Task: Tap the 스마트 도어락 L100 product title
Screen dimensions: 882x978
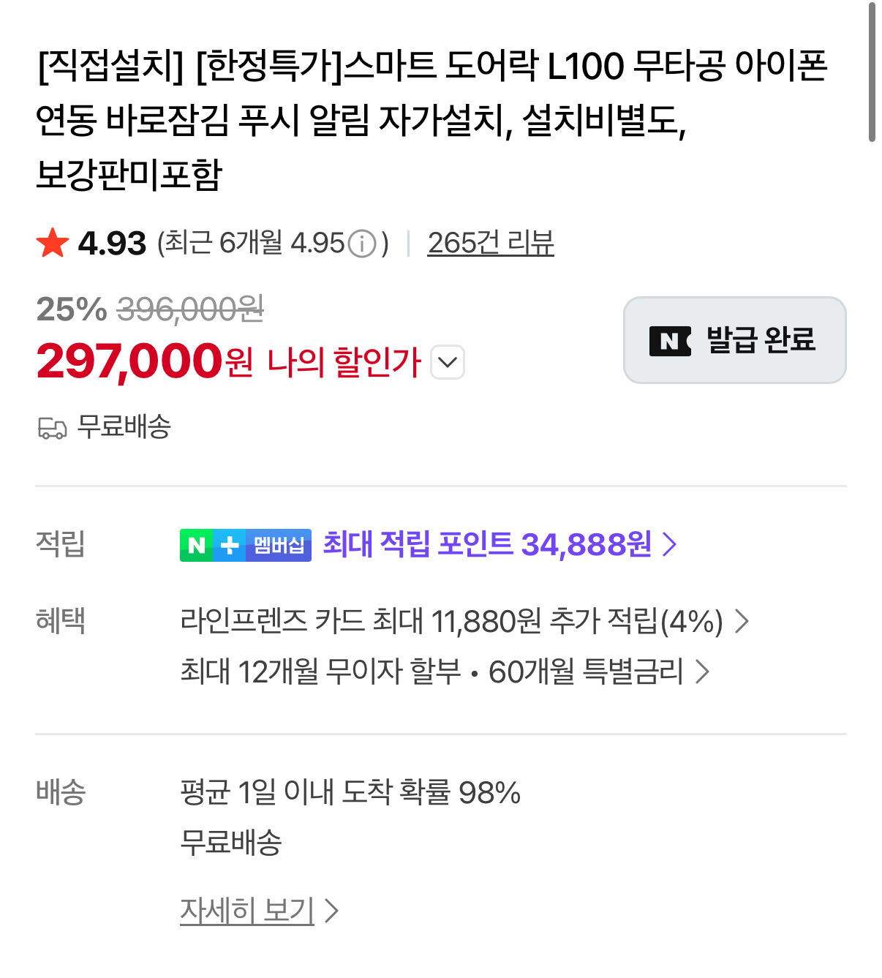Action: click(x=431, y=119)
